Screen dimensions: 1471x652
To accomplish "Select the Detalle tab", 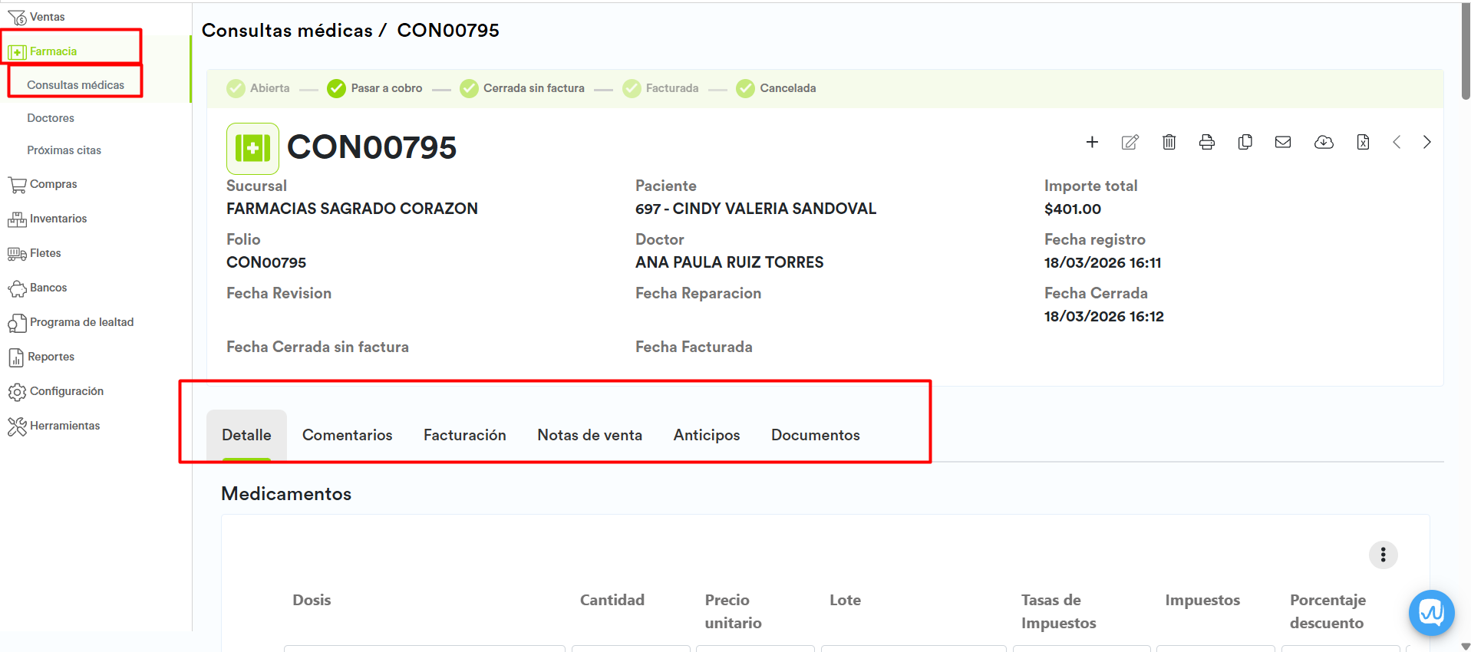I will (246, 435).
